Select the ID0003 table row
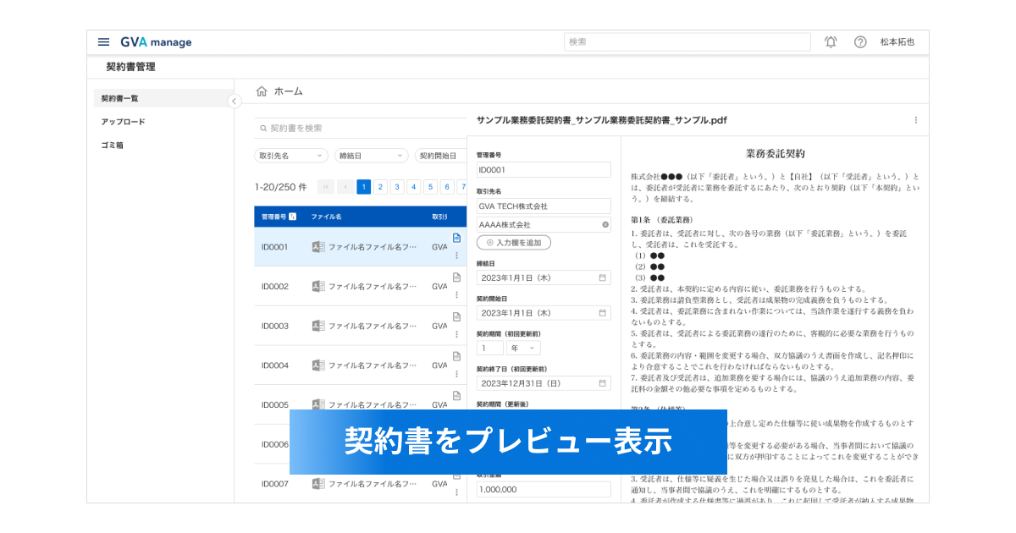The height and width of the screenshot is (533, 1016). 361,326
